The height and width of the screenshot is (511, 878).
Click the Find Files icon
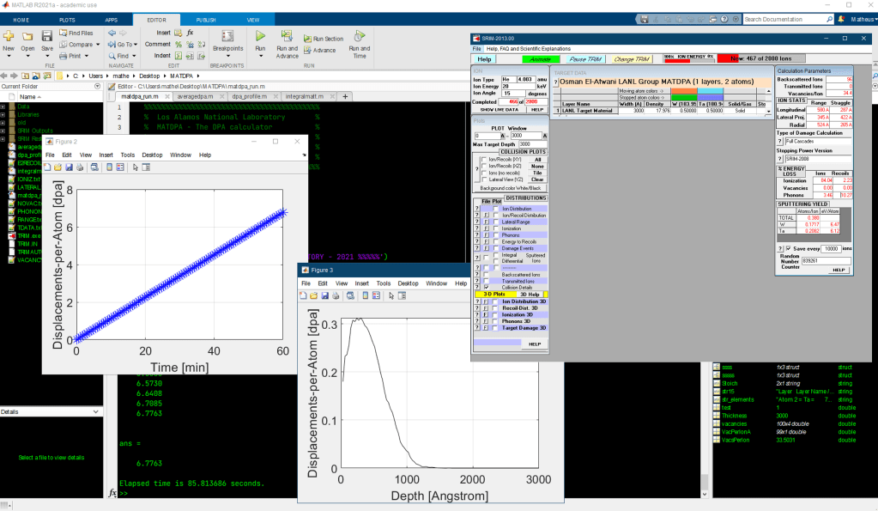(64, 33)
